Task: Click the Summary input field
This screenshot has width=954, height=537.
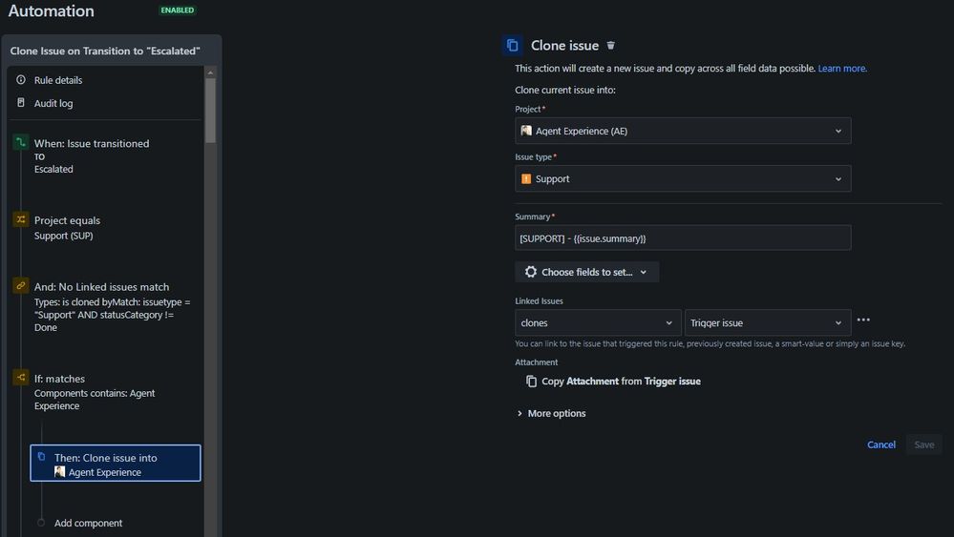Action: click(683, 238)
